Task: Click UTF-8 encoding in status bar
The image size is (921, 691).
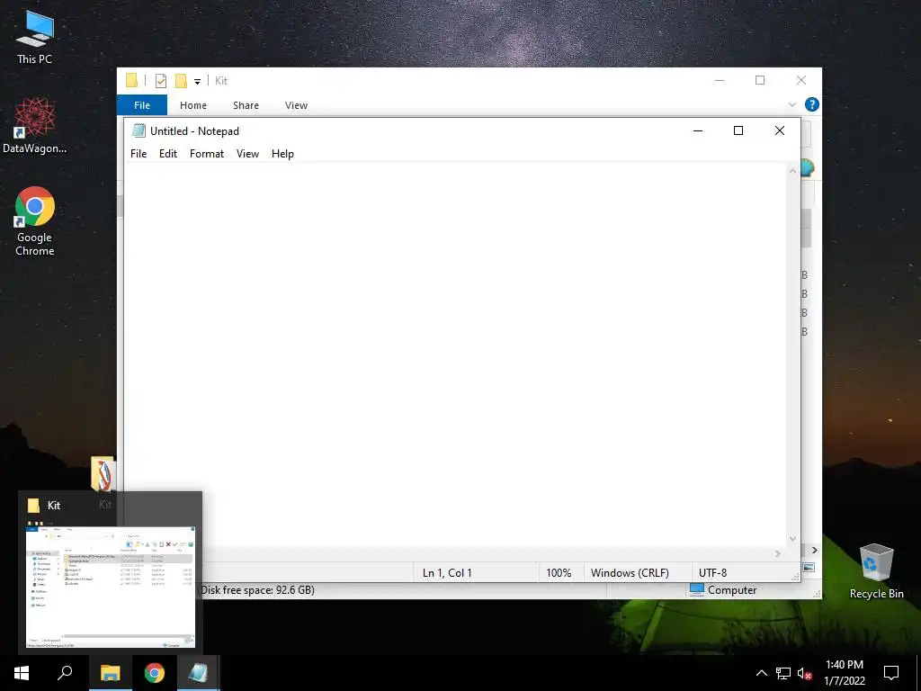Action: pyautogui.click(x=712, y=573)
